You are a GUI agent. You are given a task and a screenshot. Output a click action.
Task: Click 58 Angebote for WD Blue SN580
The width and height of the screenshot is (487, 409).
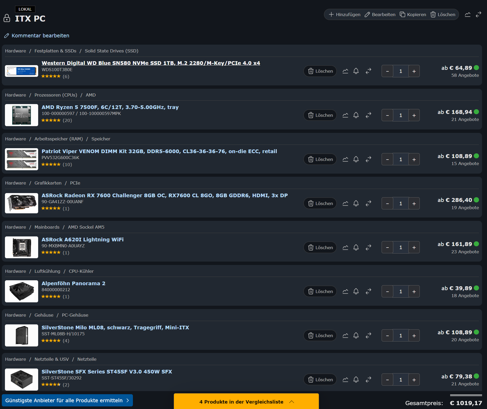pyautogui.click(x=465, y=75)
